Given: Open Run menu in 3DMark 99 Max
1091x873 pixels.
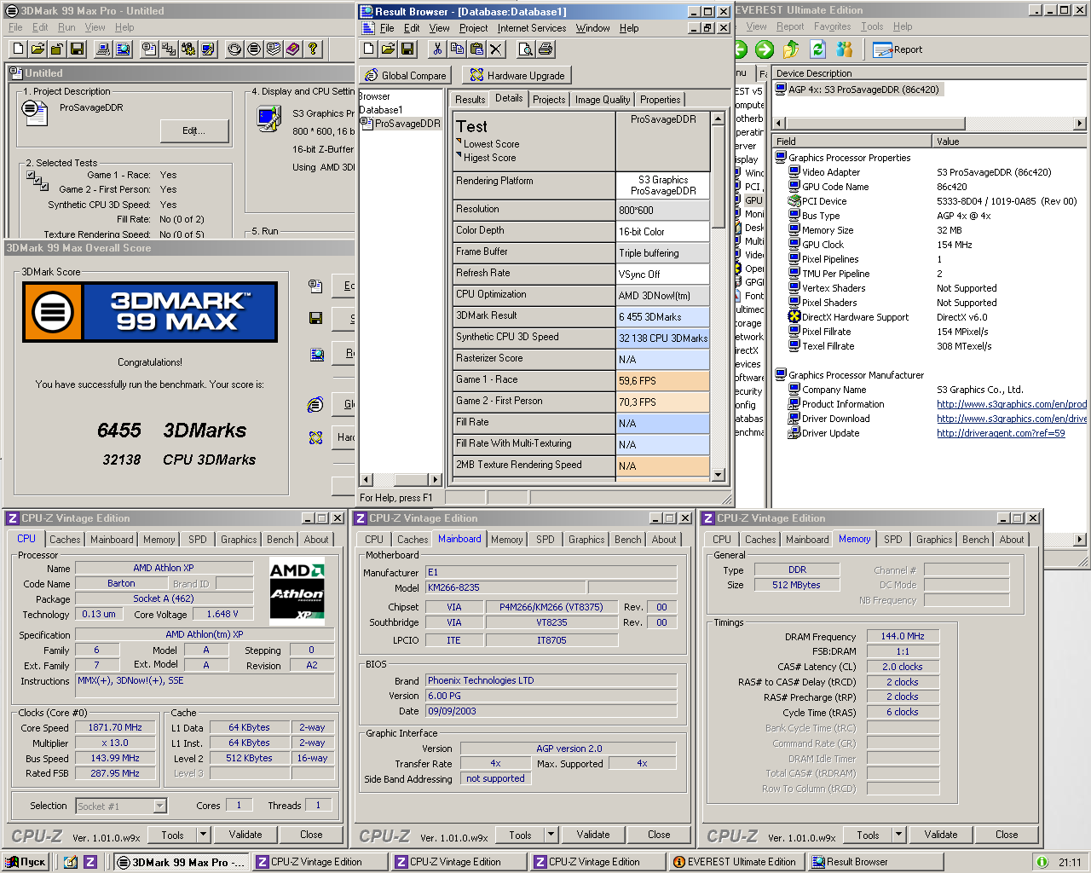Looking at the screenshot, I should (66, 27).
